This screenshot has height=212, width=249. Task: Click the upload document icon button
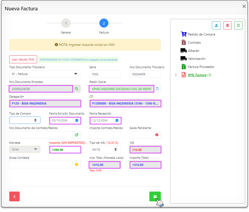(216, 25)
